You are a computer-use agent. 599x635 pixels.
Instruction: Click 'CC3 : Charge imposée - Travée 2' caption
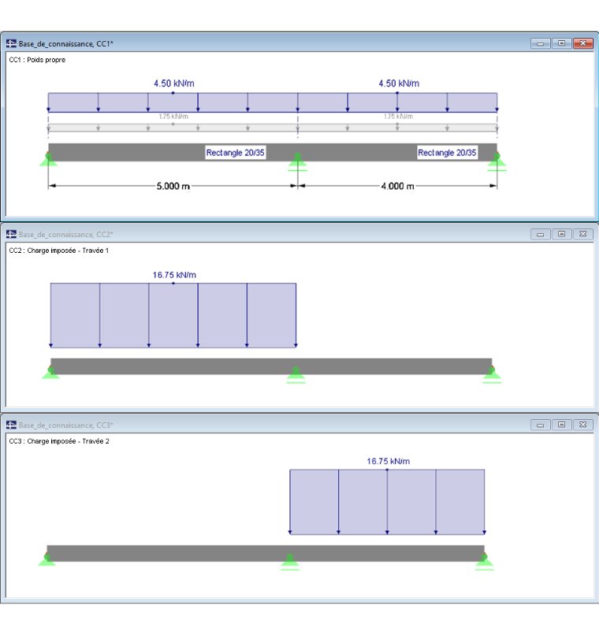pyautogui.click(x=59, y=441)
